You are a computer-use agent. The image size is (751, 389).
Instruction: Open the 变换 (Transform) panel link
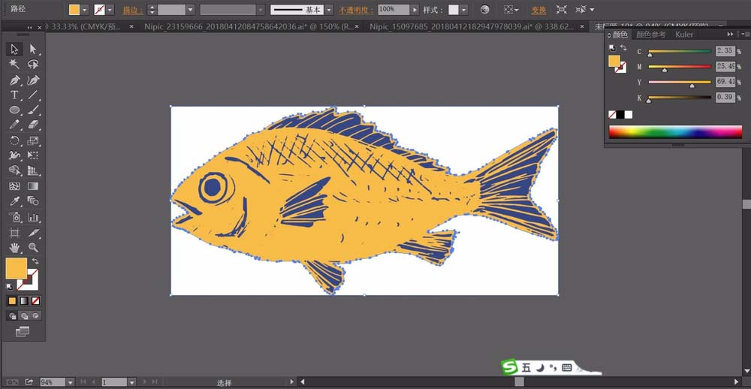538,10
